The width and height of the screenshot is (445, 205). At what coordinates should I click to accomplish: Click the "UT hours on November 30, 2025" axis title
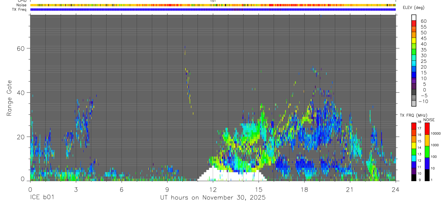coord(213,198)
